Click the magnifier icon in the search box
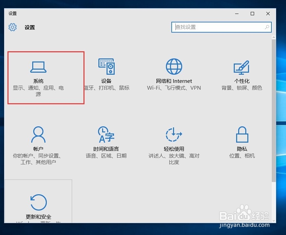Screen dimensions: 286x235 (268, 27)
